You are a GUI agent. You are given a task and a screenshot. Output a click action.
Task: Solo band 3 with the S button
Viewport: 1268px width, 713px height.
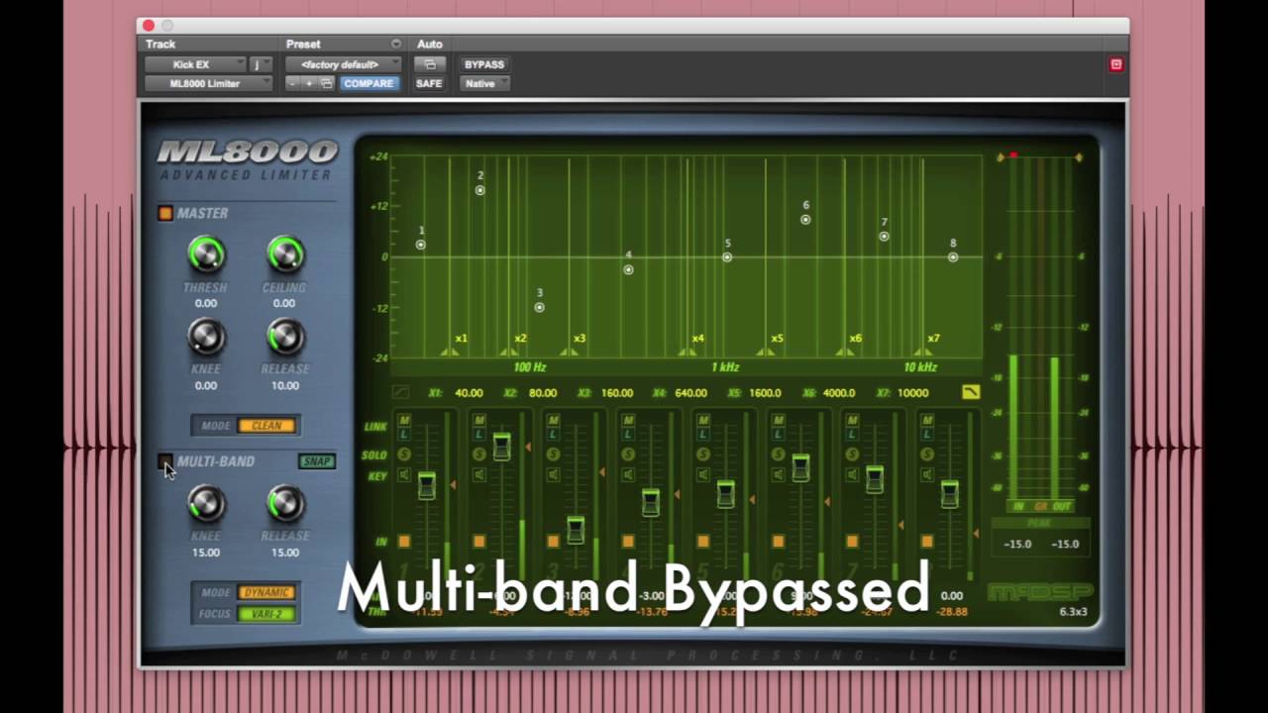point(554,455)
